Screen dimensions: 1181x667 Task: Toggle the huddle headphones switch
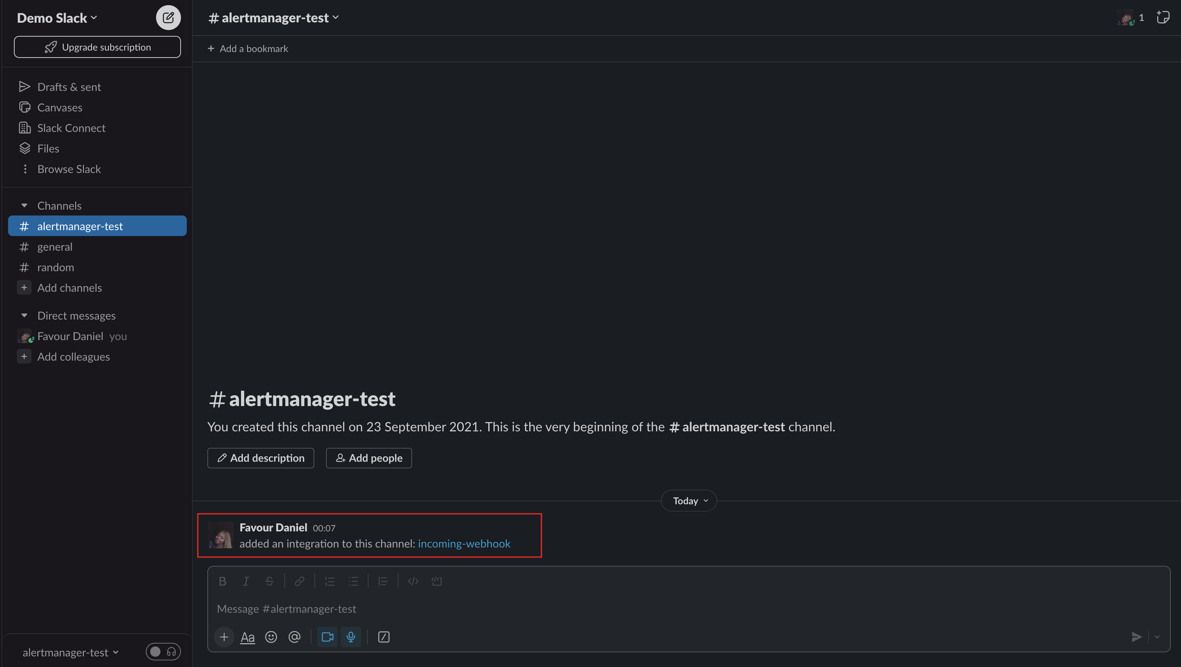(163, 652)
